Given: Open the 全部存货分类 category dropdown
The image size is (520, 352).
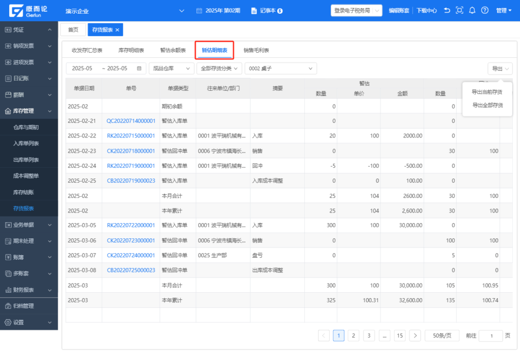Looking at the screenshot, I should click(x=219, y=68).
